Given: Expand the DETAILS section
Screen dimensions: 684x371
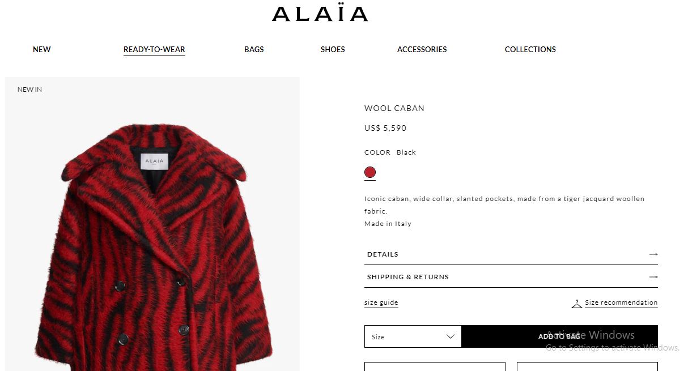Looking at the screenshot, I should pyautogui.click(x=511, y=254).
